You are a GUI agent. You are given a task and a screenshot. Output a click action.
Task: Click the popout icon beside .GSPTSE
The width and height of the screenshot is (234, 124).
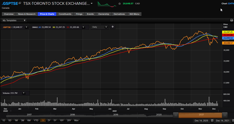point(20,3)
